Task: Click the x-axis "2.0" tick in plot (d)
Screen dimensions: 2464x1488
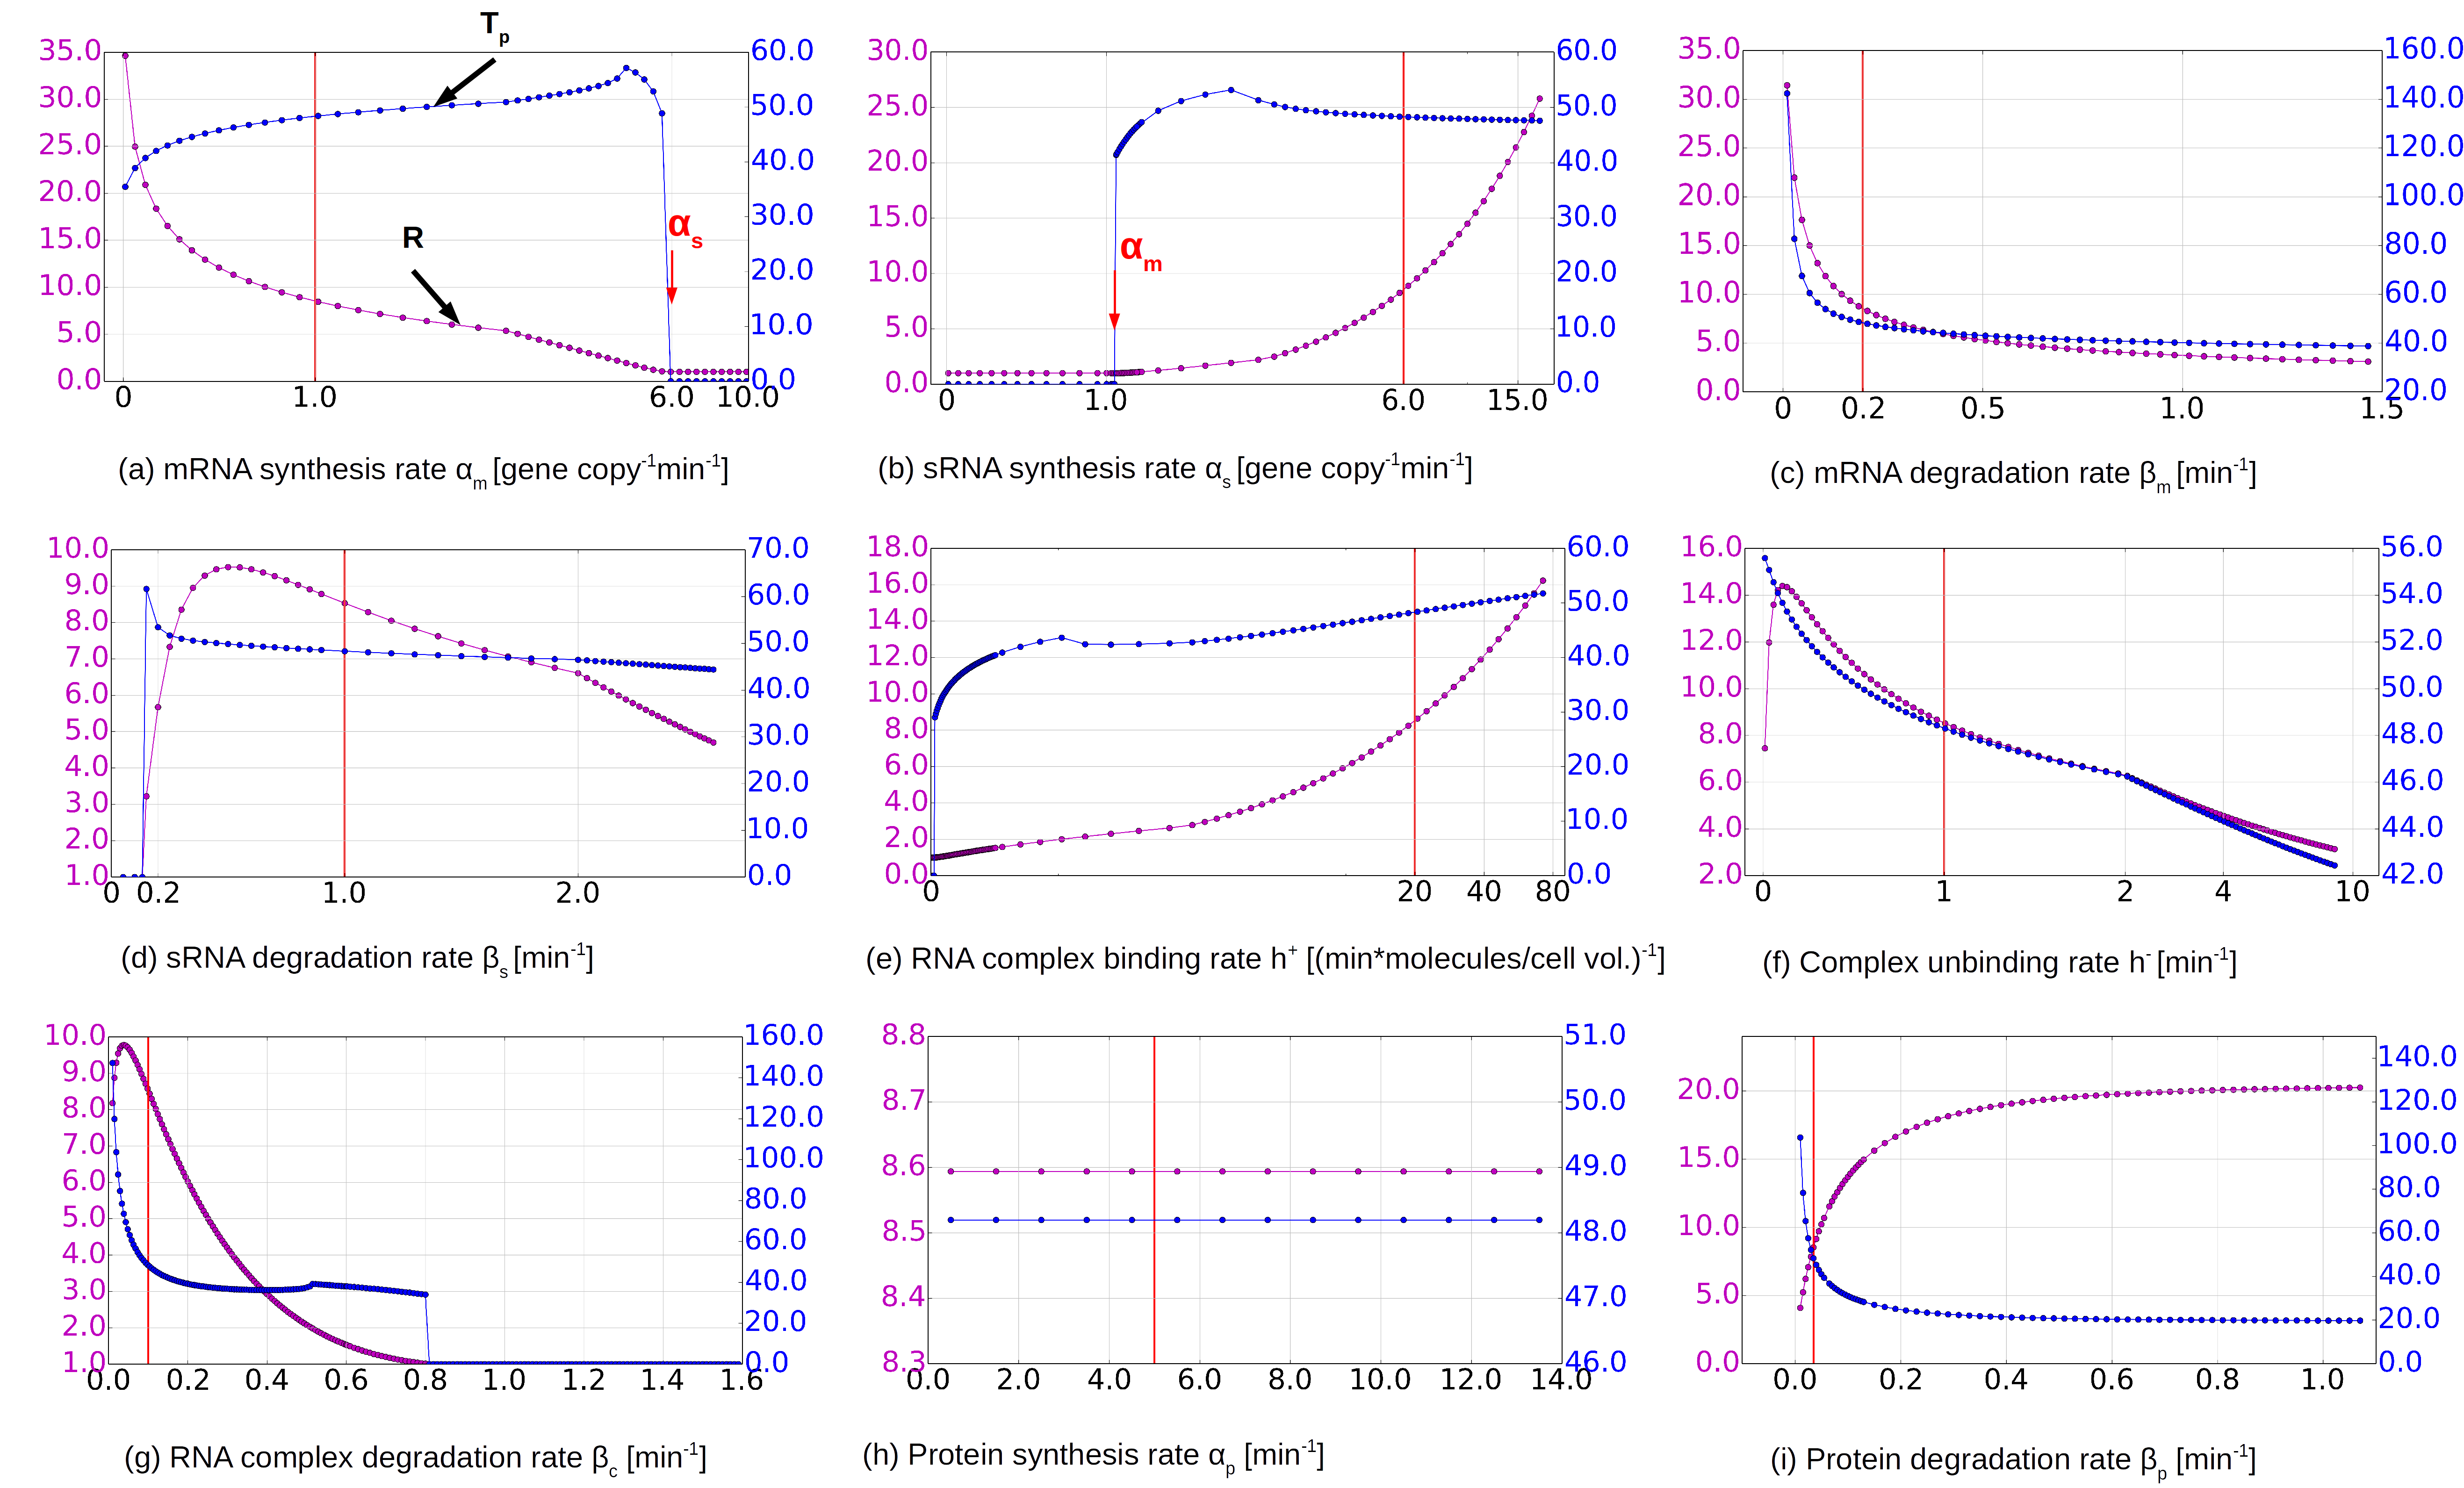Action: click(577, 892)
